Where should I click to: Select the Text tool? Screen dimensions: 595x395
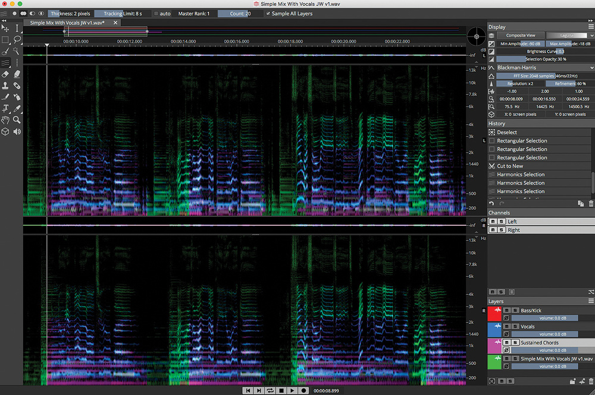point(5,108)
